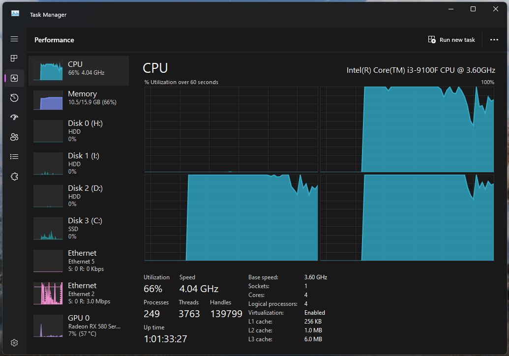
Task: Select Disk 0 (H:) item
Action: [x=79, y=131]
